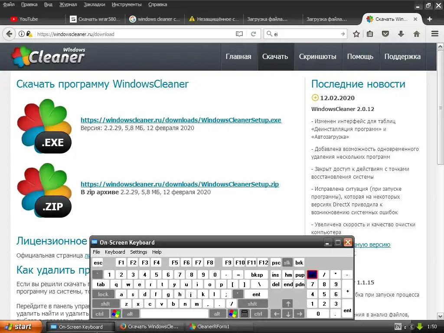Image resolution: width=444 pixels, height=333 pixels.
Task: Click the .ZIP flower download image
Action: pyautogui.click(x=44, y=190)
